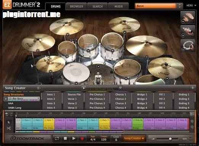Toggle the Click metronome

[x=116, y=138]
